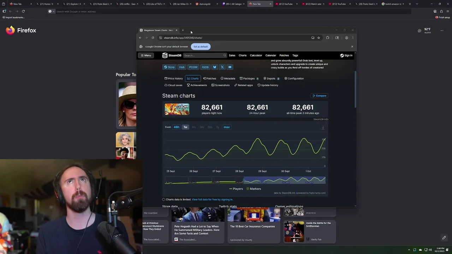Open Sales in SteamDB top navigation
The image size is (452, 254).
point(232,55)
